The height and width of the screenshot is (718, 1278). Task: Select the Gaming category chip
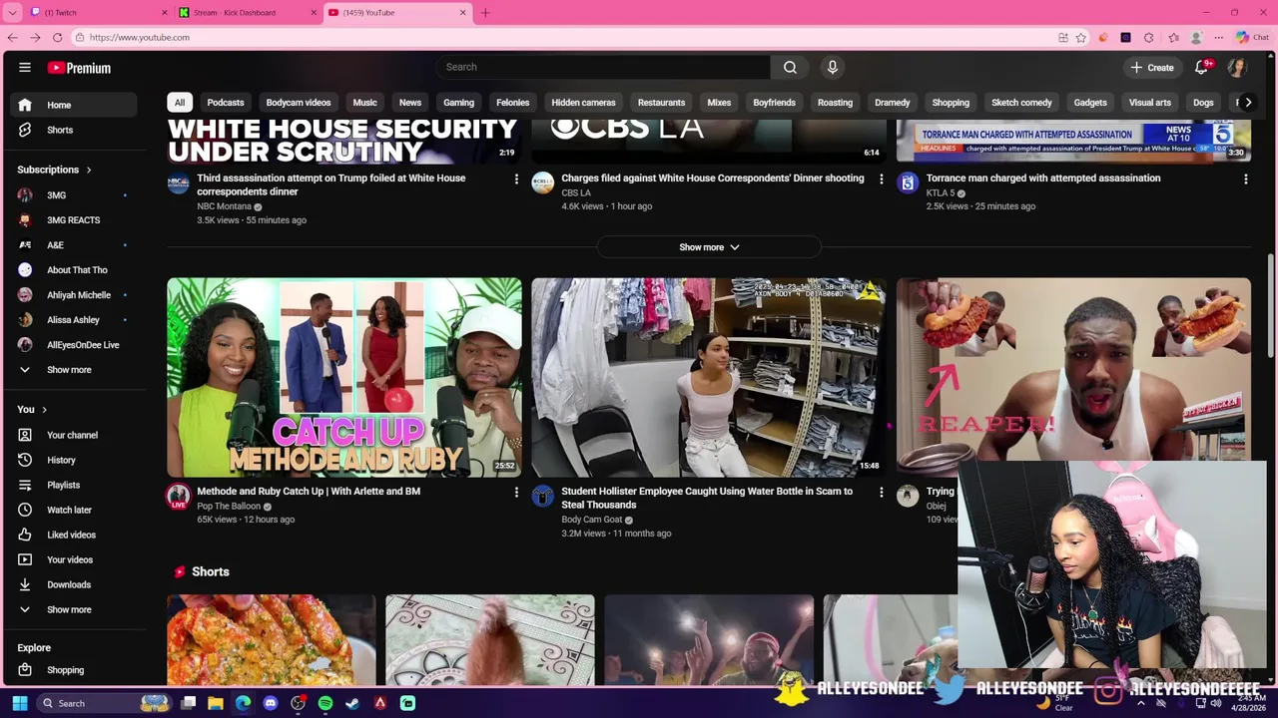(458, 103)
